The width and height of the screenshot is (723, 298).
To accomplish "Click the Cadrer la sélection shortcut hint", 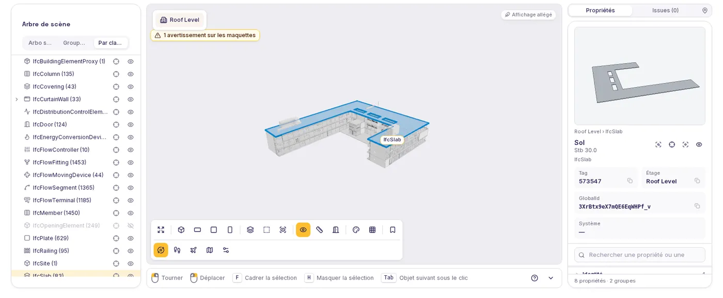I will tap(265, 278).
